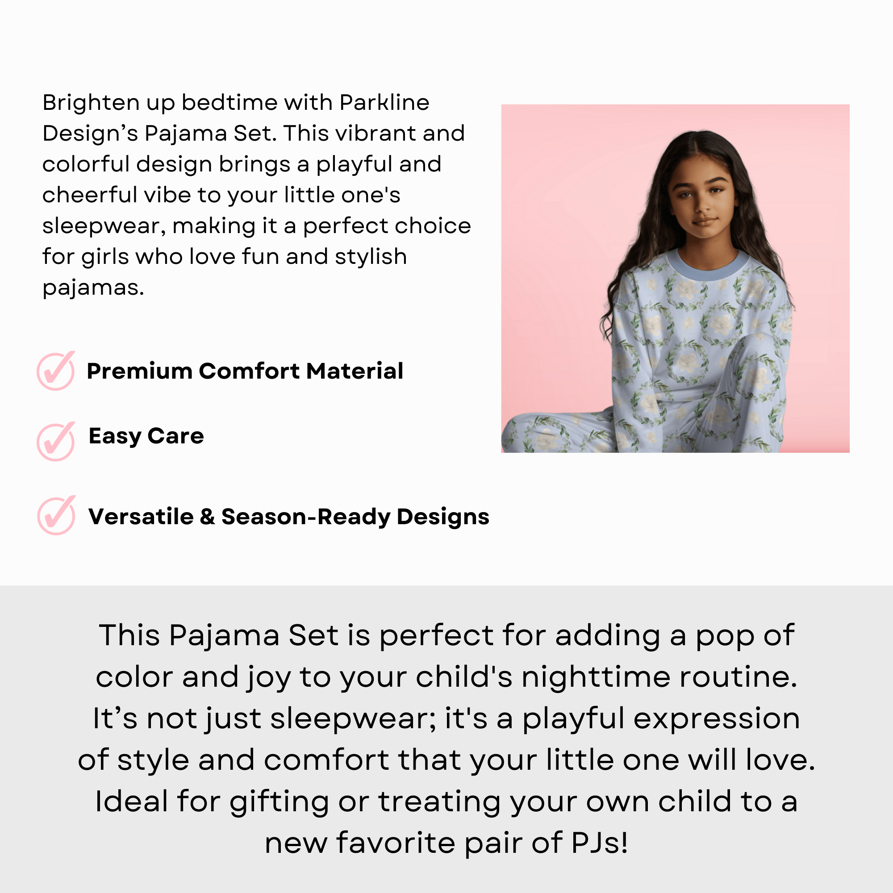Click the Versatile & Season-Ready Designs text

pos(288,517)
